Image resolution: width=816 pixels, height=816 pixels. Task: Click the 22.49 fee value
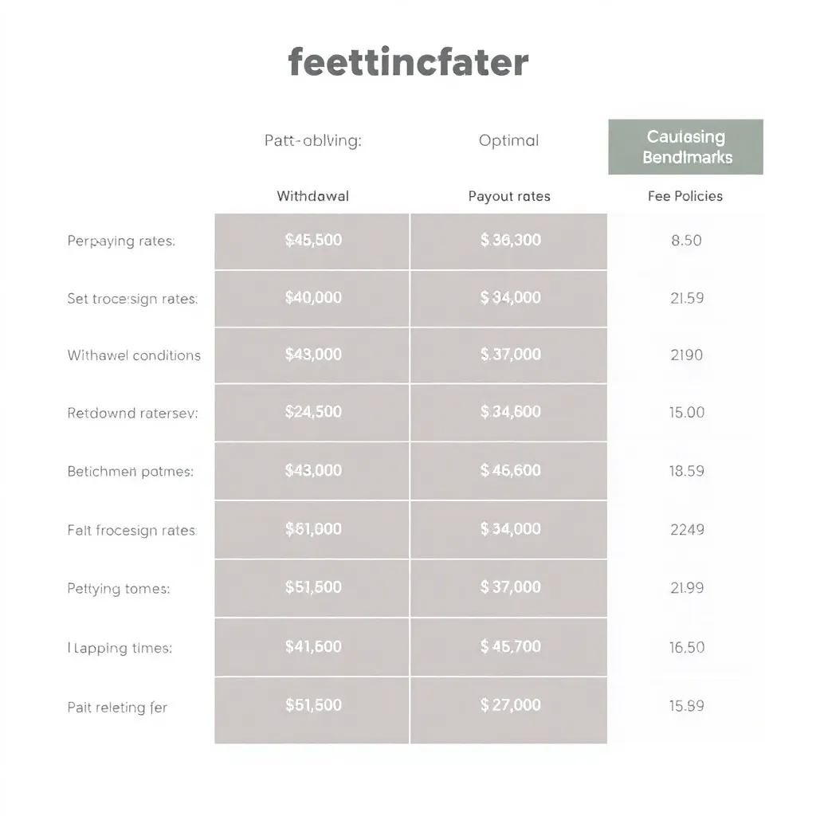pos(687,530)
